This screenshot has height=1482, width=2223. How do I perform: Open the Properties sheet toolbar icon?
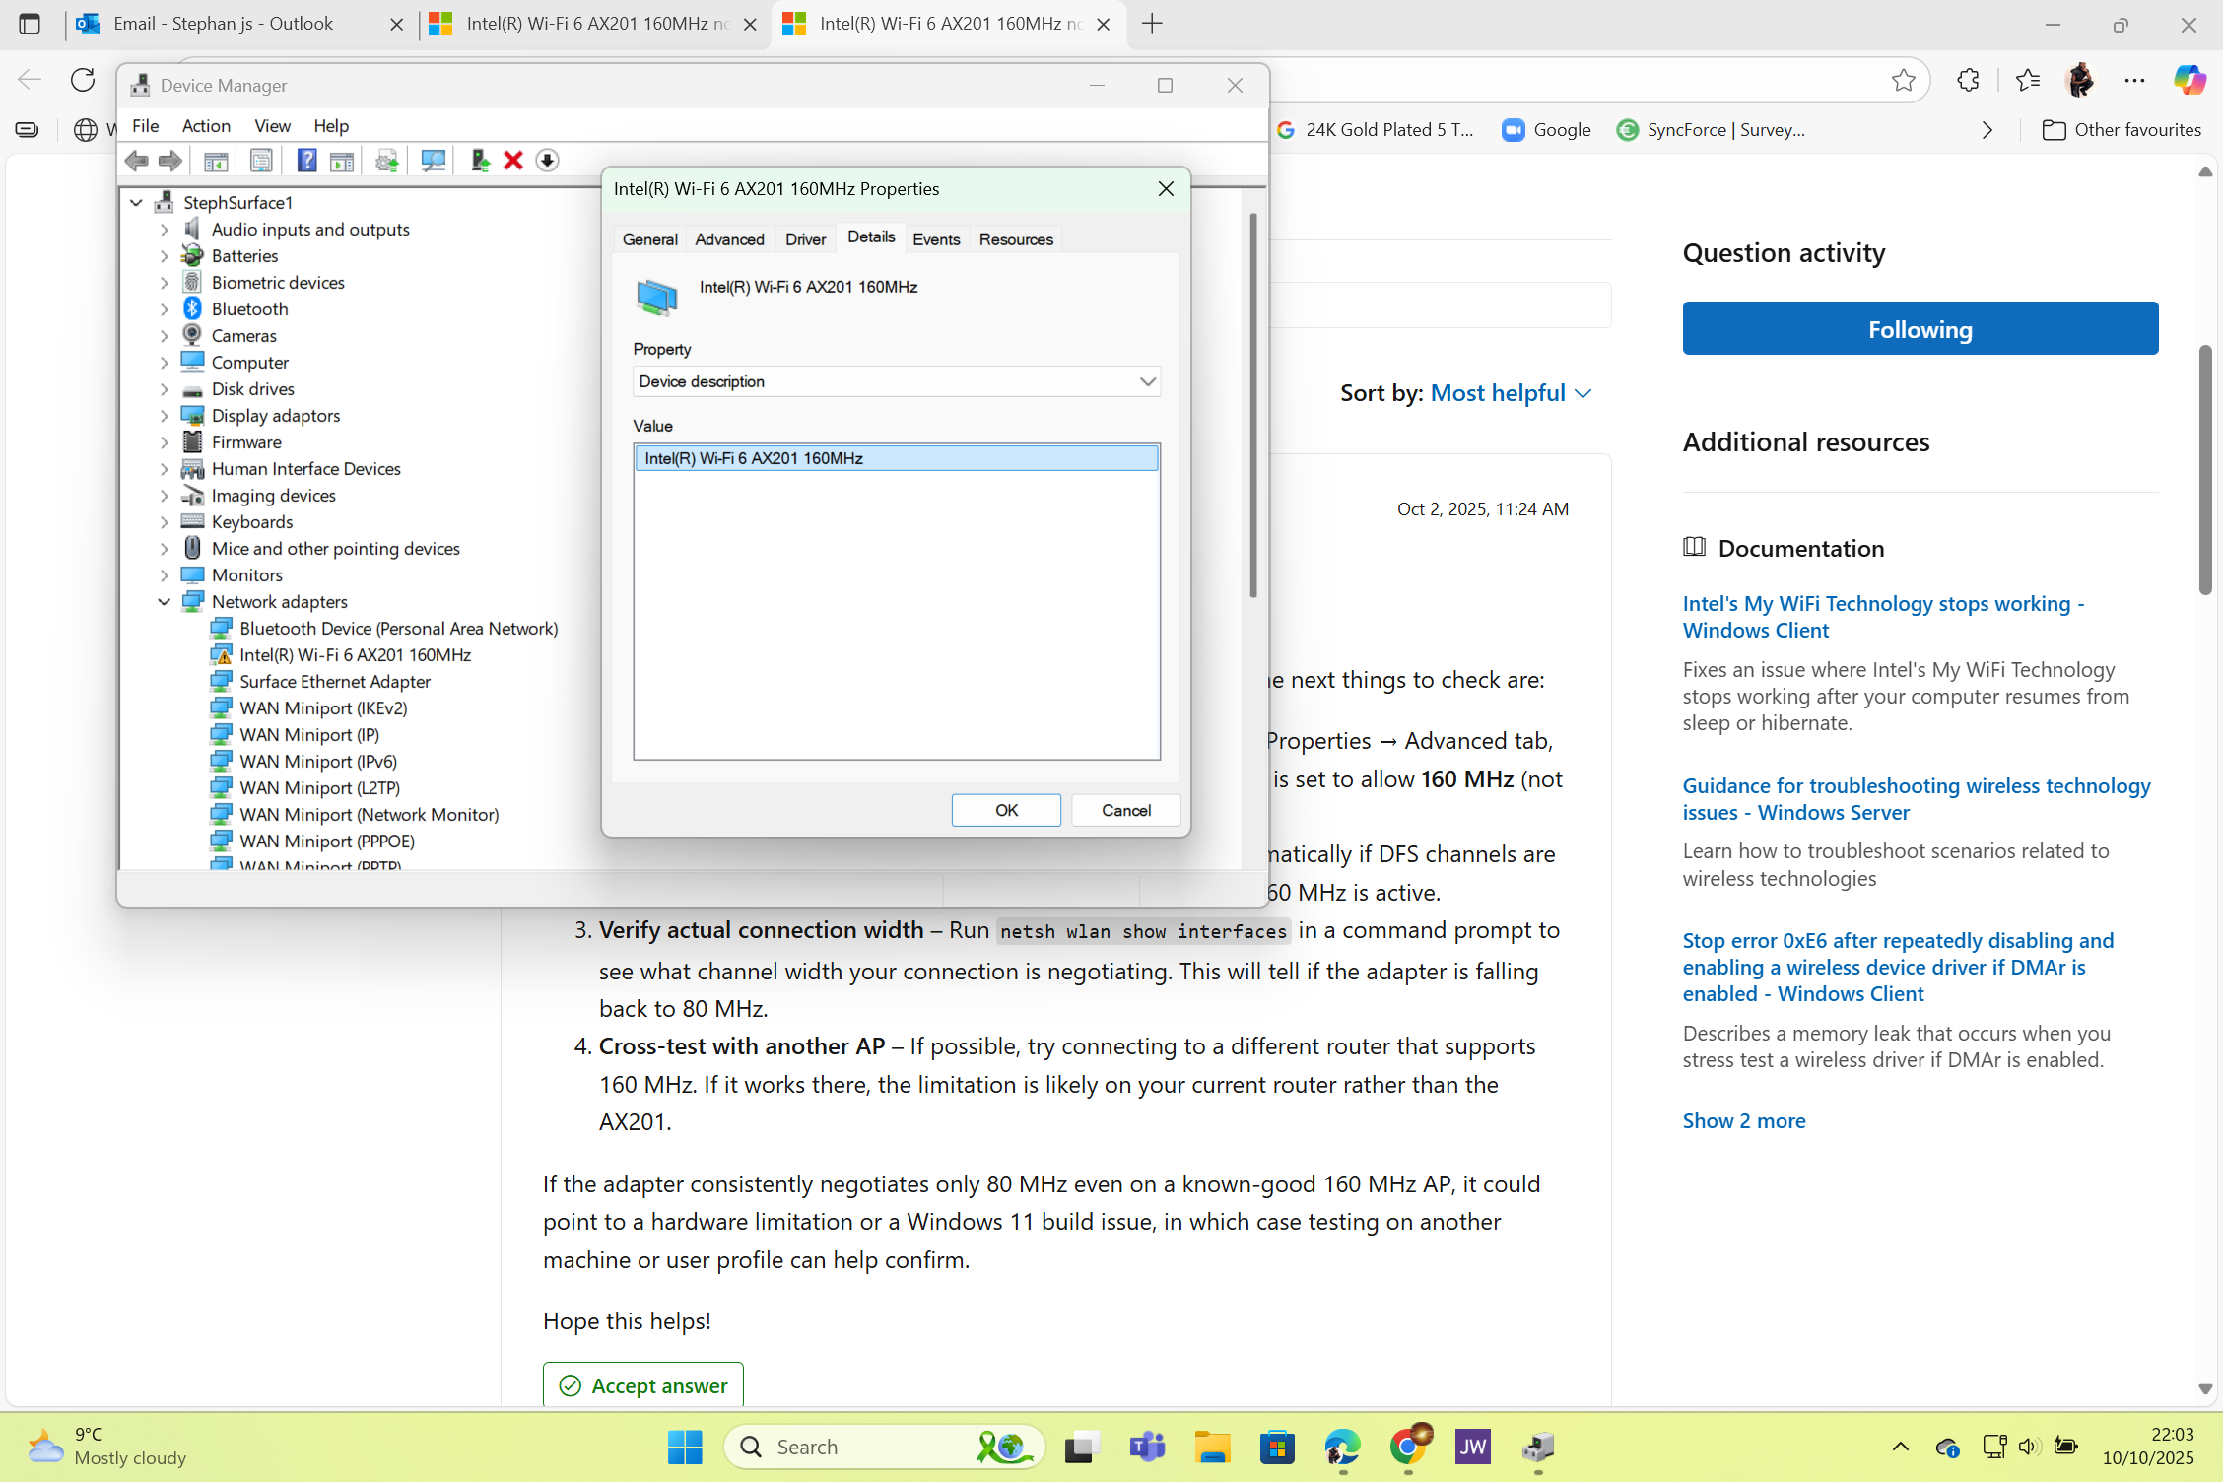coord(261,161)
